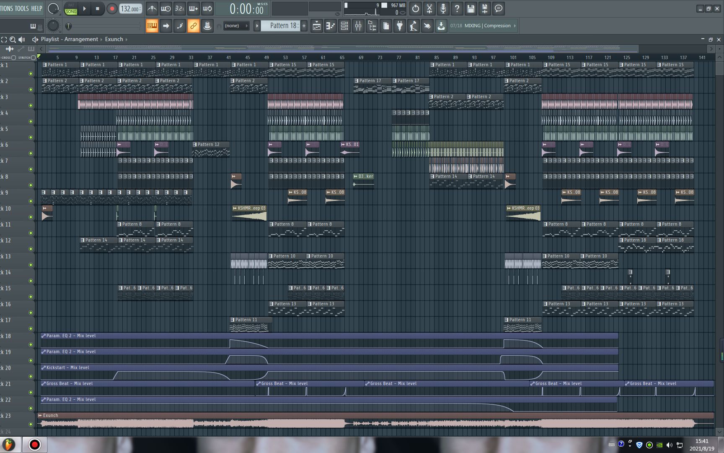This screenshot has height=453, width=724.
Task: Open the Playlist view icon
Action: click(317, 26)
